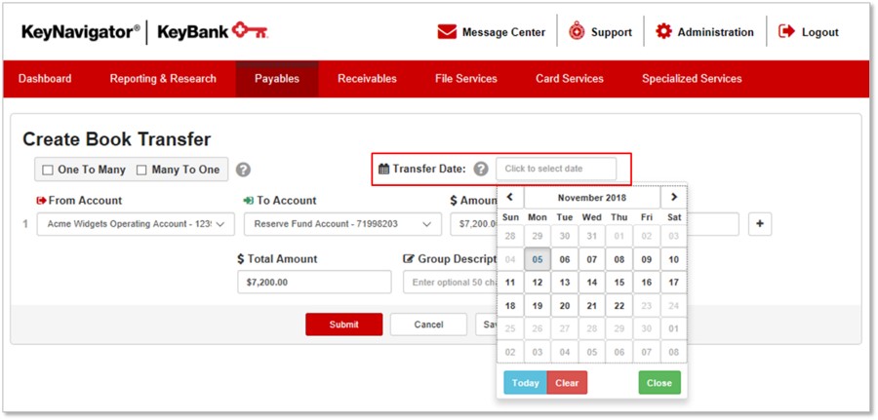The width and height of the screenshot is (878, 420).
Task: Select November 10 in calendar
Action: pos(673,259)
